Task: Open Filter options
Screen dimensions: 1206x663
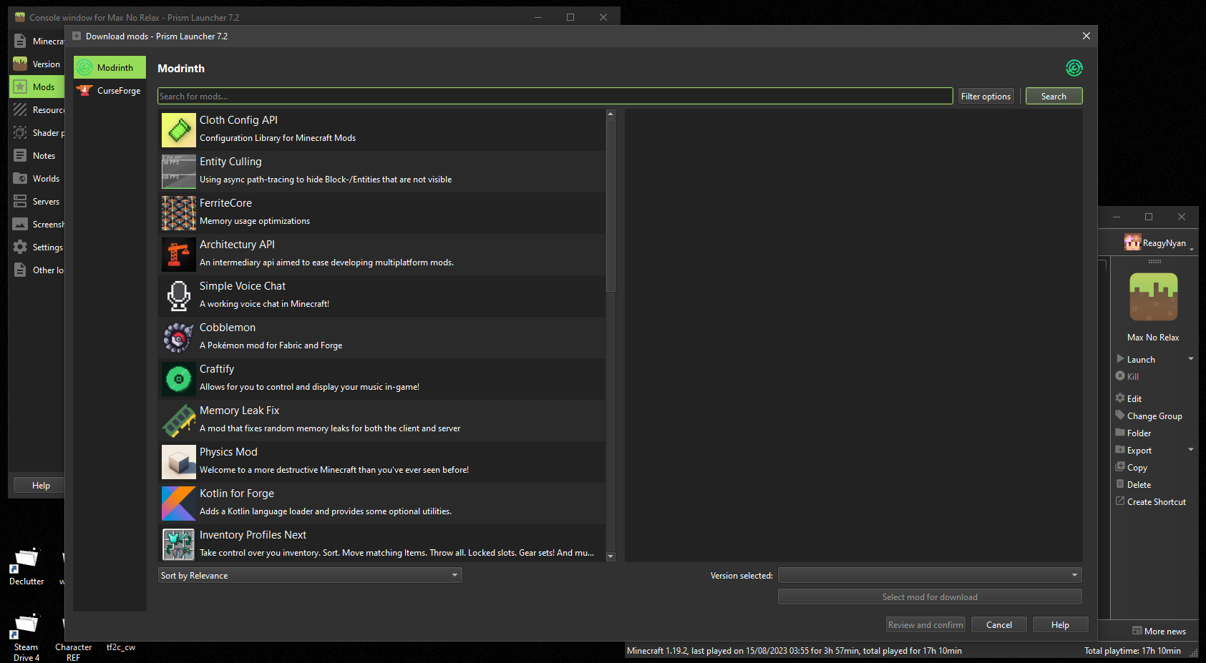Action: point(986,96)
